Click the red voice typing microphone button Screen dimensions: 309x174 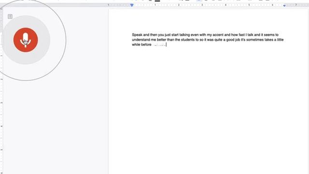click(26, 40)
